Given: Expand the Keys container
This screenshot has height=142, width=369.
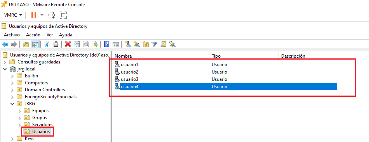Looking at the screenshot, I should 12,139.
